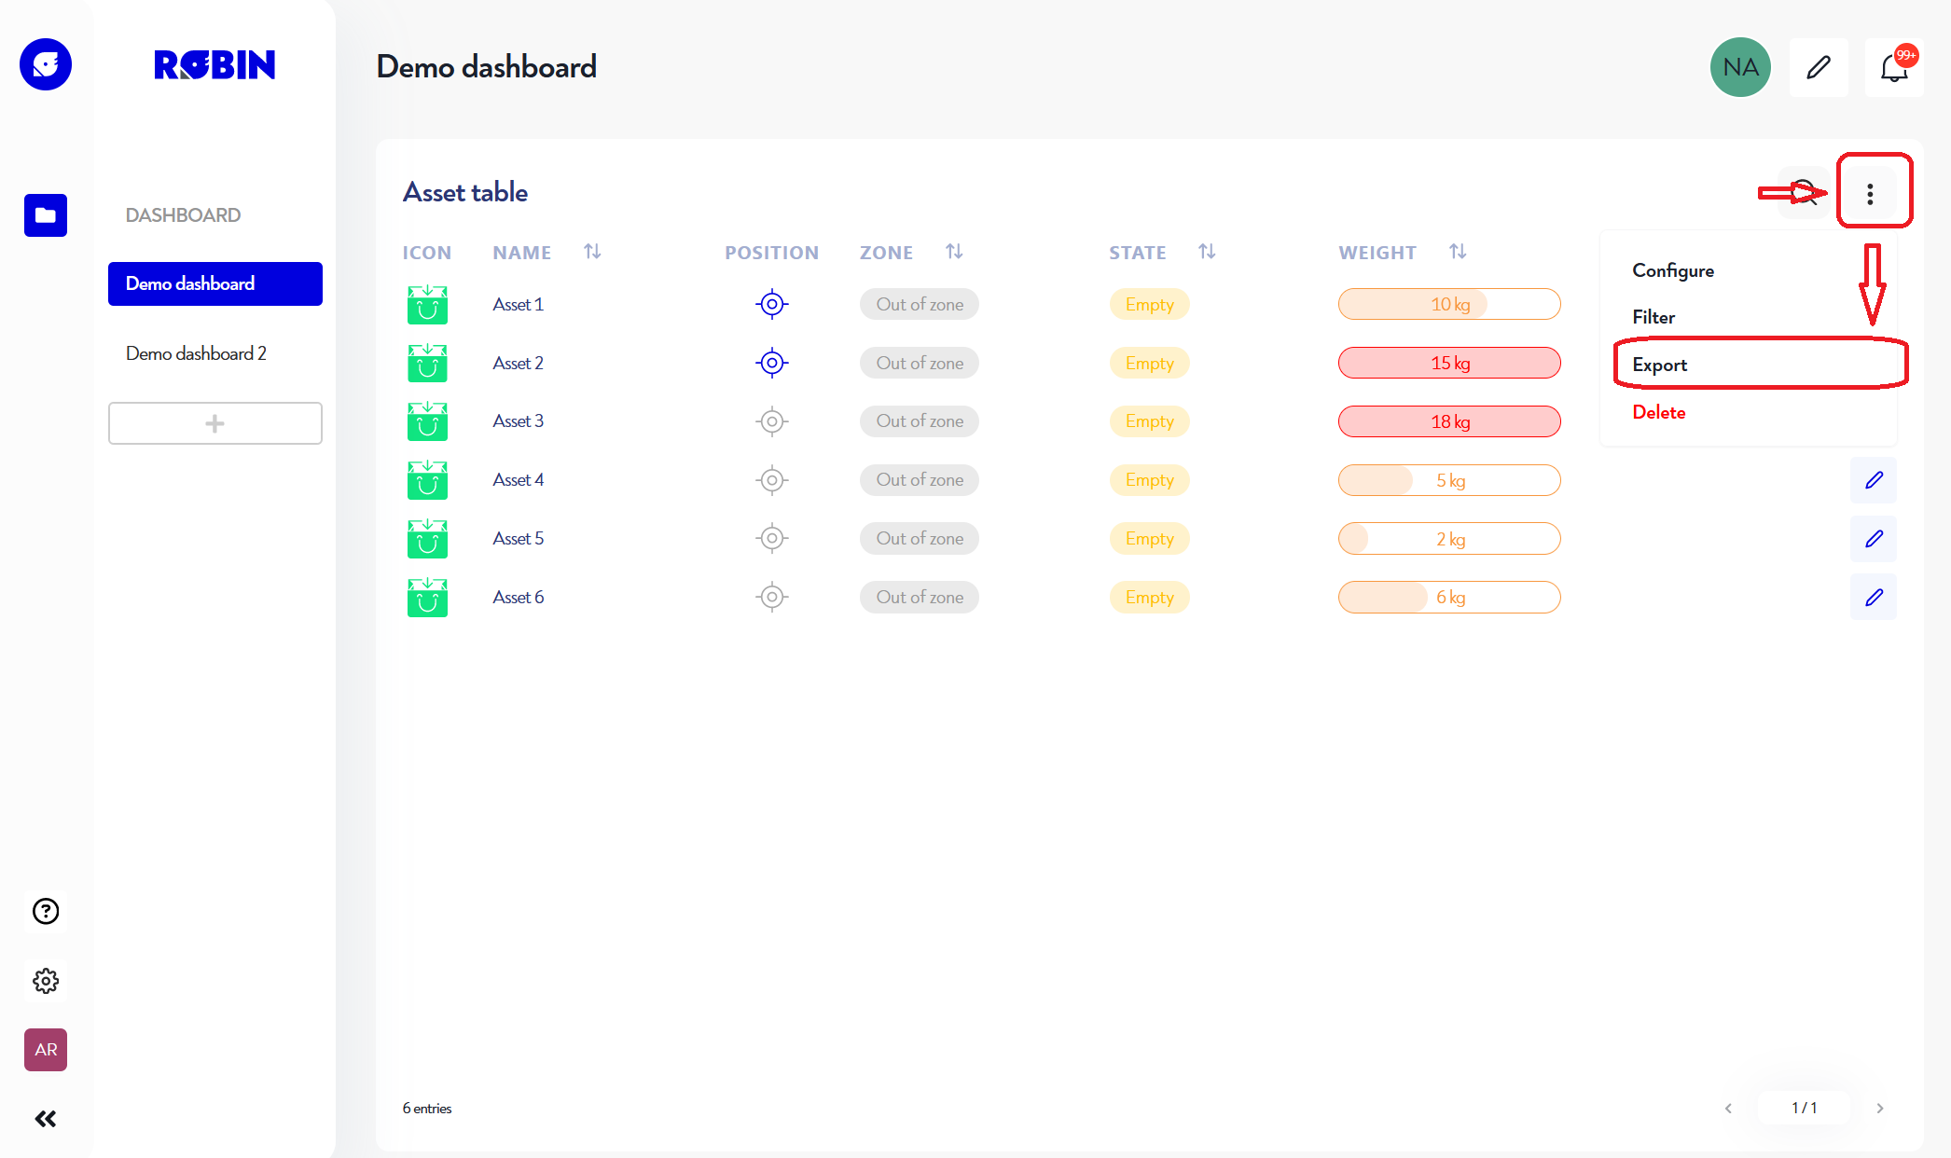The image size is (1951, 1158).
Task: Edit Asset 4 row with pencil icon
Action: (1874, 480)
